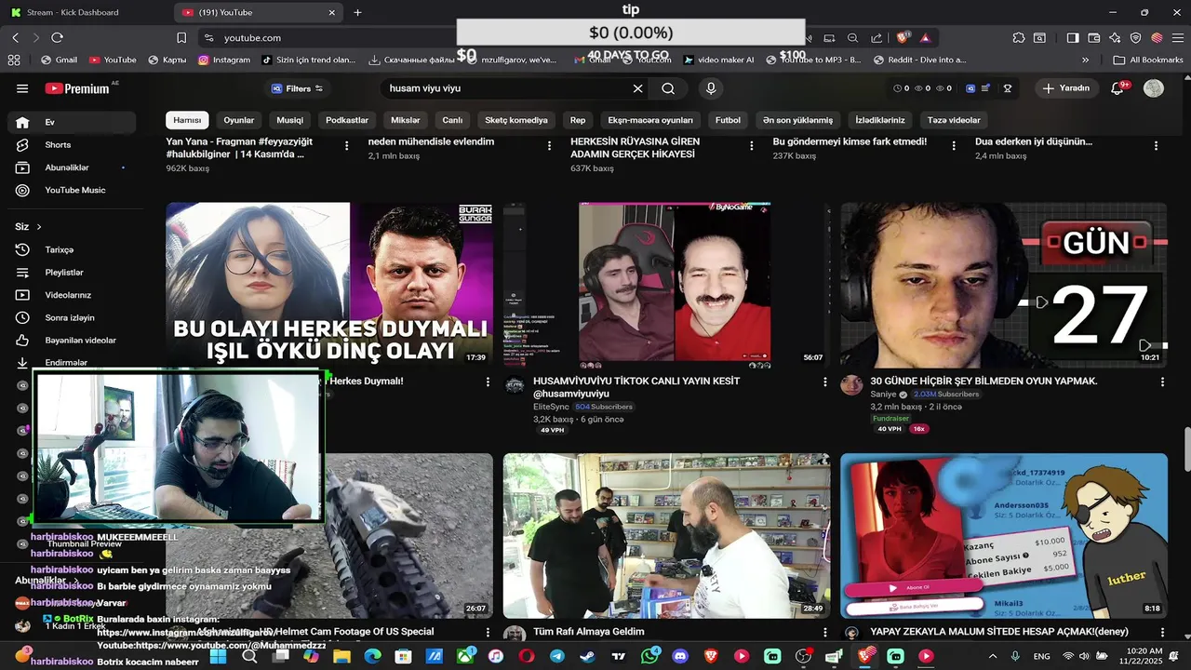Screen dimensions: 1191x670
Task: Expand the Siz section chevron
Action: click(x=39, y=227)
